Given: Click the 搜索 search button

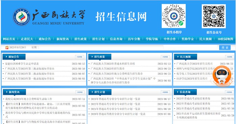Looking at the screenshot, I should coord(225,48).
